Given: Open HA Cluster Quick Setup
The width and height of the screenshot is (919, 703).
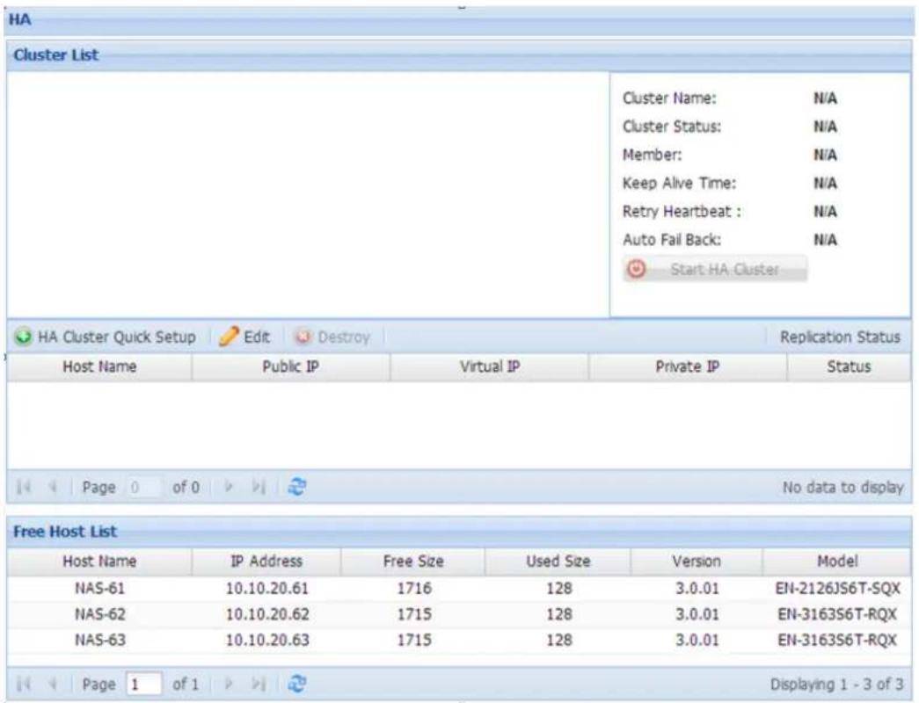Looking at the screenshot, I should coord(106,337).
